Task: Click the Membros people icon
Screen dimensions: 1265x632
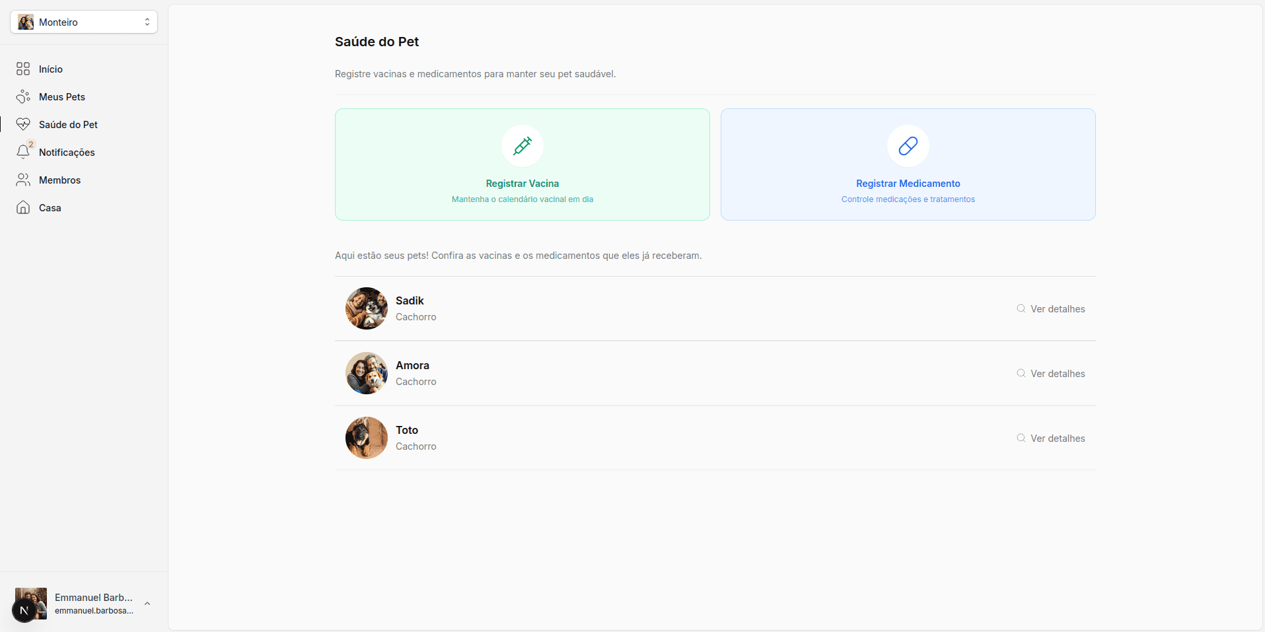Action: pyautogui.click(x=23, y=180)
